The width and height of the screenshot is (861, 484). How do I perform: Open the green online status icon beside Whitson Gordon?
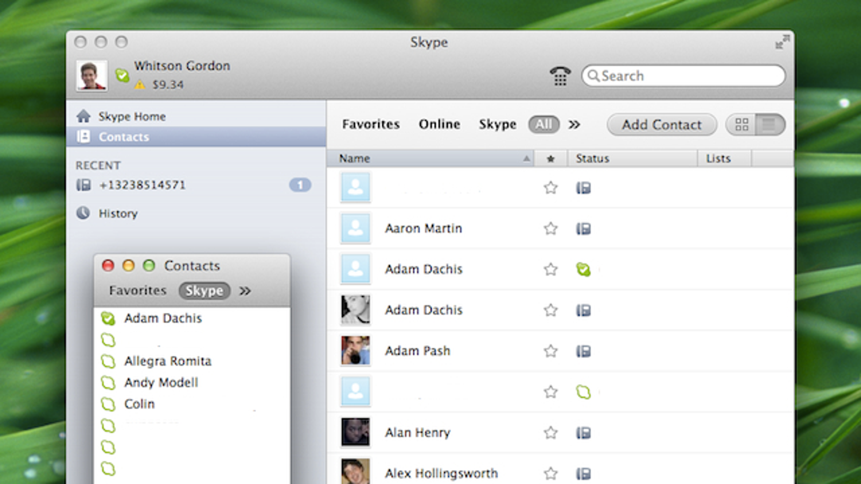[122, 75]
